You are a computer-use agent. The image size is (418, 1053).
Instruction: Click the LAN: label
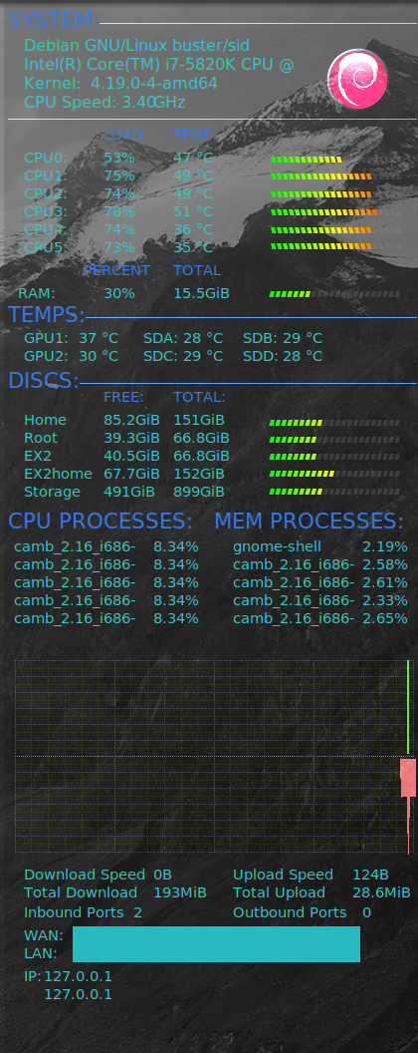41,953
